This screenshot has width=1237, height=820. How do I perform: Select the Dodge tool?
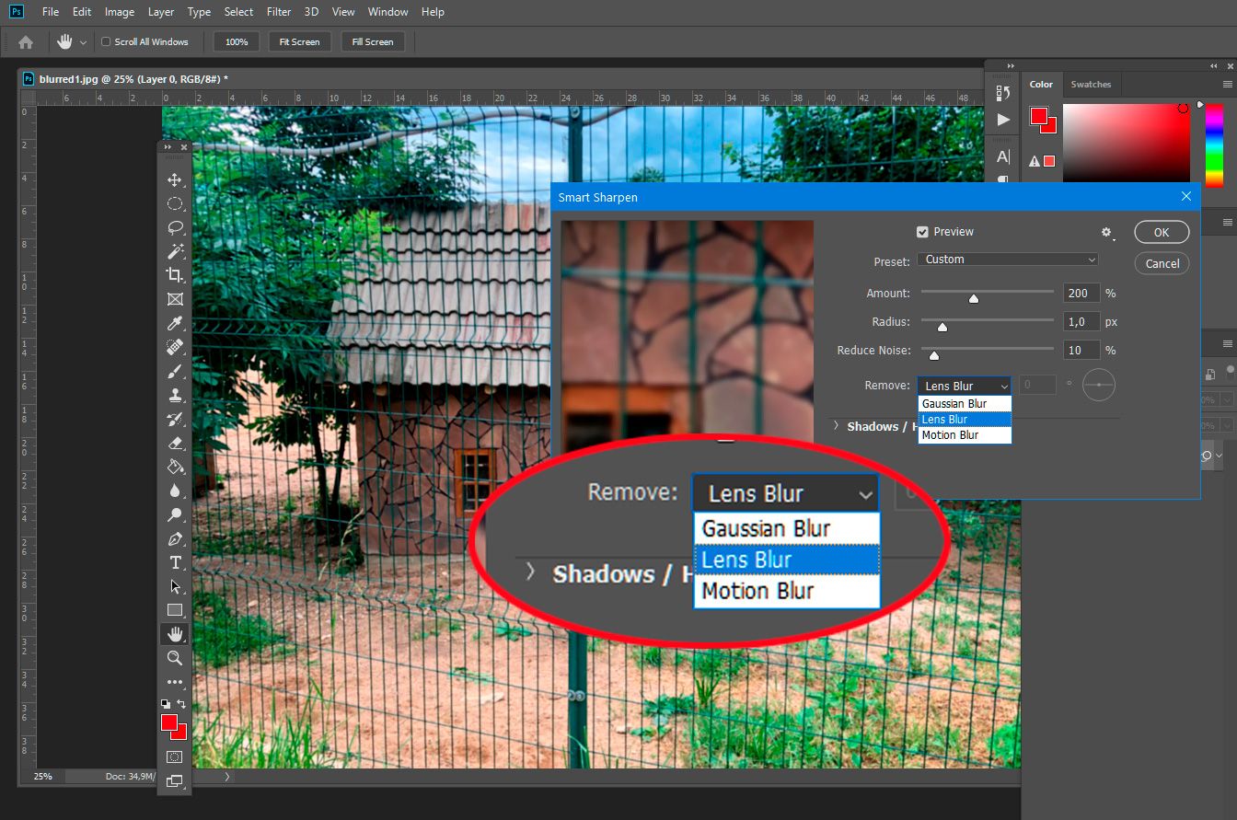tap(175, 514)
